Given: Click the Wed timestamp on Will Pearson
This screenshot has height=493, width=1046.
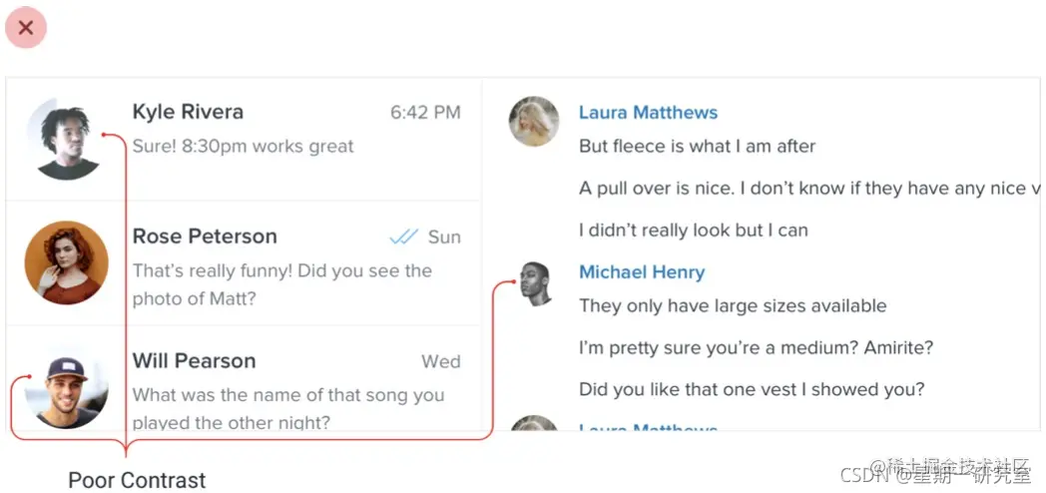Looking at the screenshot, I should (440, 361).
